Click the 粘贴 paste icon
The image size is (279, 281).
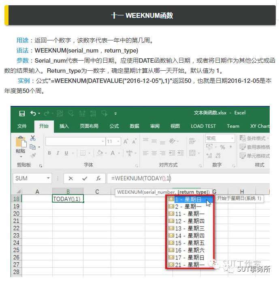21,142
